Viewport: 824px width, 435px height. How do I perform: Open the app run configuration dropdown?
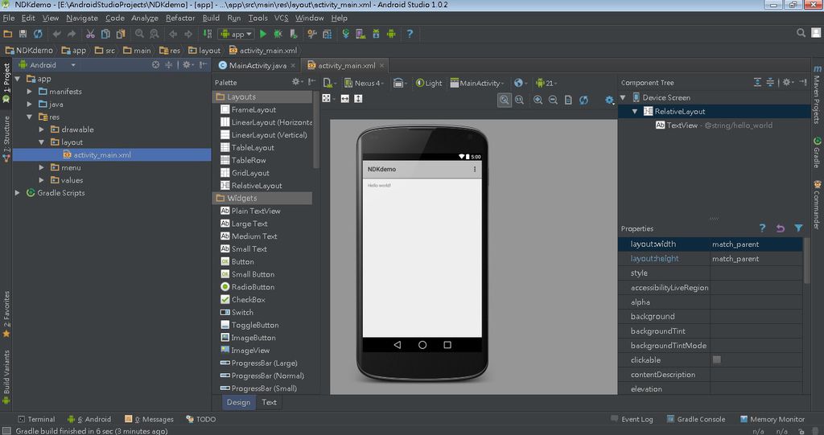pyautogui.click(x=237, y=34)
